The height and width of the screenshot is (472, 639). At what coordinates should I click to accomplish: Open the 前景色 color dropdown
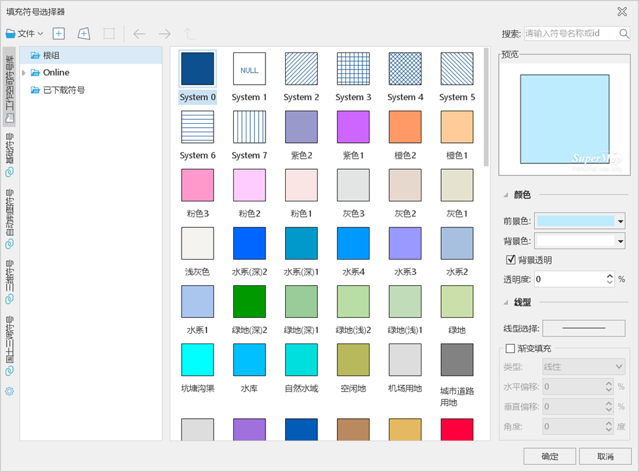pyautogui.click(x=620, y=221)
